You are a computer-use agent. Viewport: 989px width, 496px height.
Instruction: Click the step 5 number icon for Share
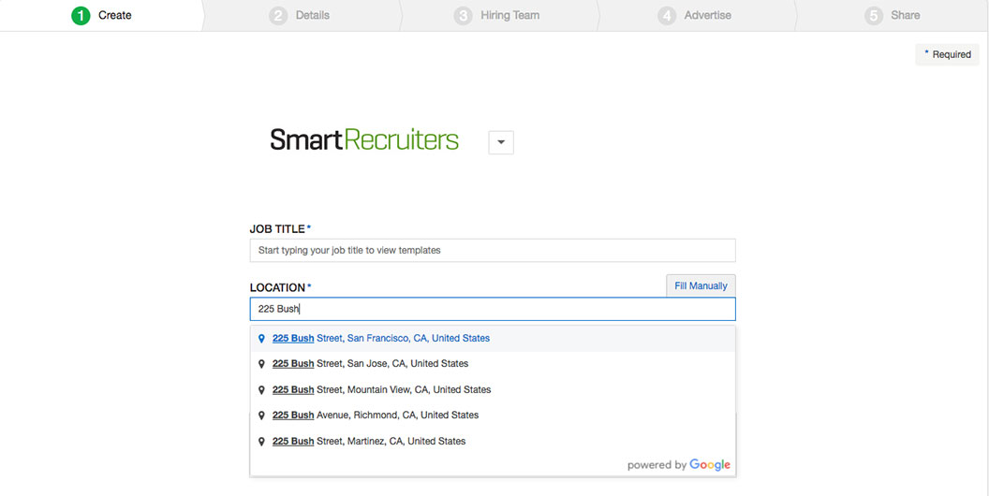tap(874, 16)
